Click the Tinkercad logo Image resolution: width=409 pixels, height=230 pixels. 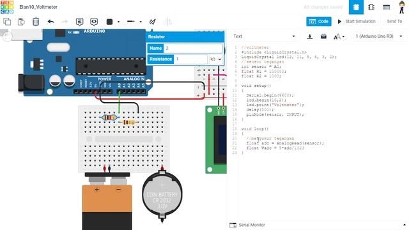click(x=7, y=7)
